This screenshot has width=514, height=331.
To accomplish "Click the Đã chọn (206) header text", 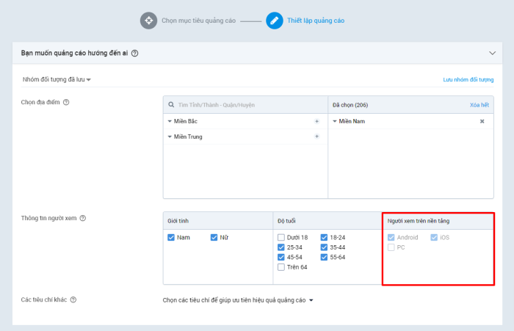I will [x=350, y=105].
